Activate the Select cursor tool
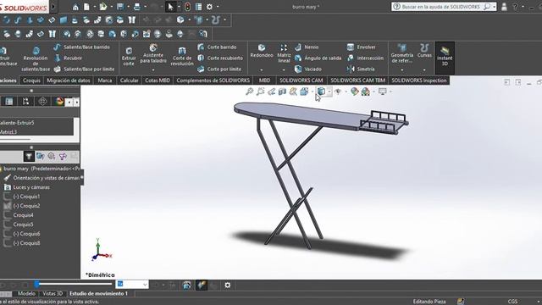542x305 pixels. point(170,7)
